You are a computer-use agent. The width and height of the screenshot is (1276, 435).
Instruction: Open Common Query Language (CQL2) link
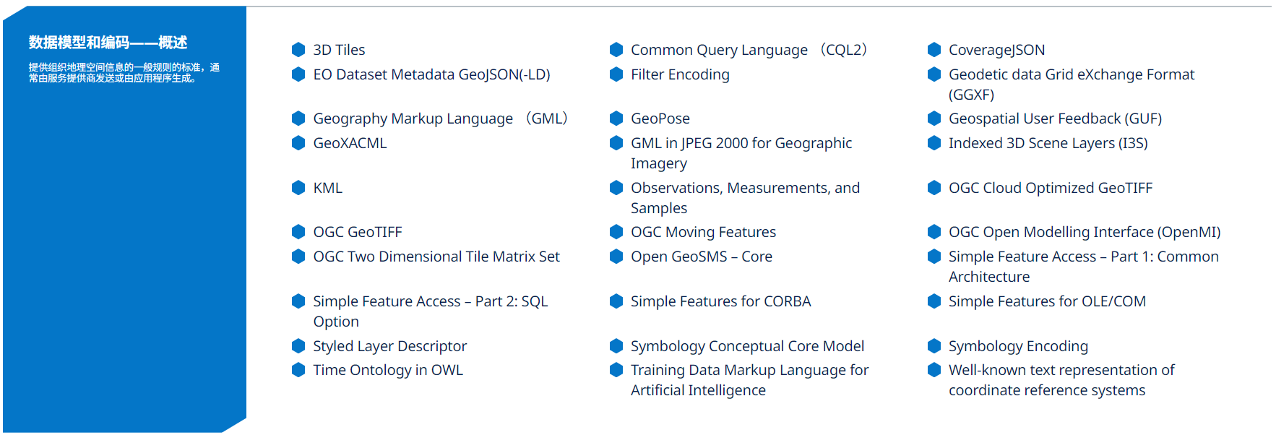[x=749, y=50]
